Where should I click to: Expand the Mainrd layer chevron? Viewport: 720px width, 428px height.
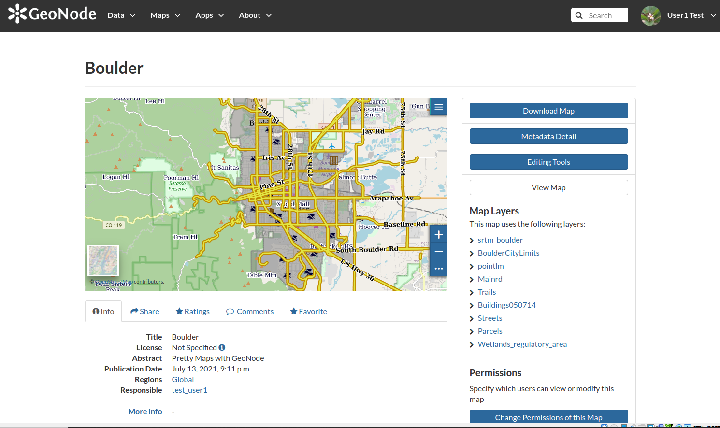coord(472,279)
